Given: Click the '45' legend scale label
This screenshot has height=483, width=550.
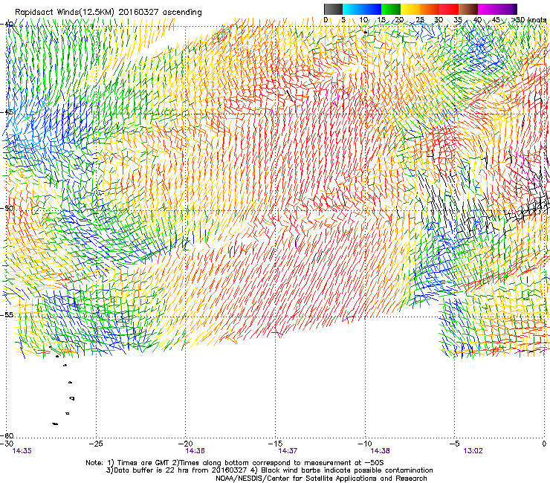Looking at the screenshot, I should pyautogui.click(x=496, y=19).
